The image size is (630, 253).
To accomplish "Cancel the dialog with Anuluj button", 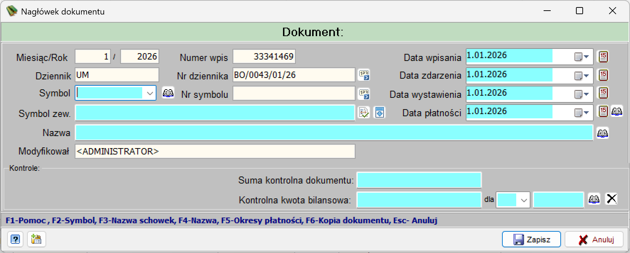I will [594, 239].
